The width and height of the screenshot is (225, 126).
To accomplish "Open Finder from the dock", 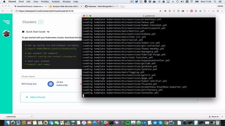I will pos(7,122).
